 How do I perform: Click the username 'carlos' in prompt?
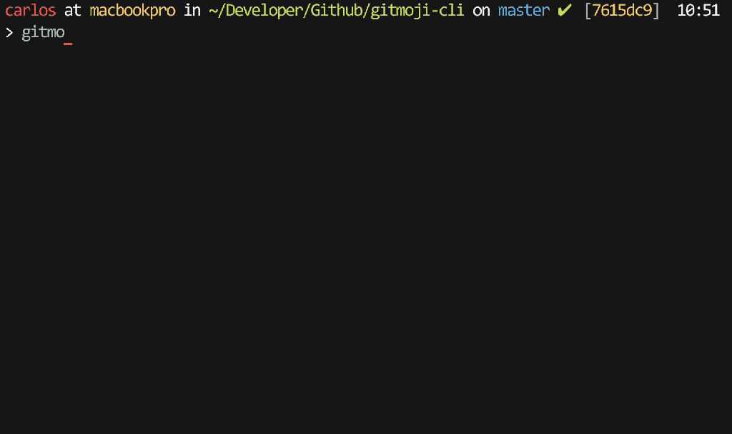tap(30, 11)
